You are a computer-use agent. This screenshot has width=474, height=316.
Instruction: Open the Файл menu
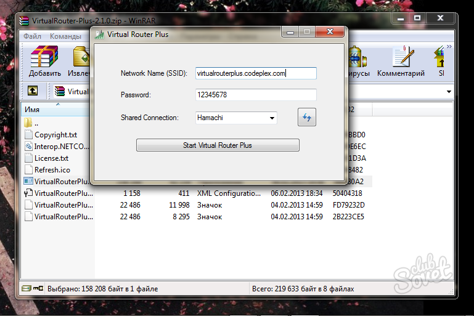coord(32,36)
